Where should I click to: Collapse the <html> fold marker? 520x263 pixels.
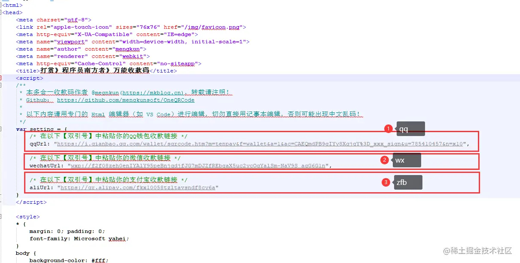point(1,5)
